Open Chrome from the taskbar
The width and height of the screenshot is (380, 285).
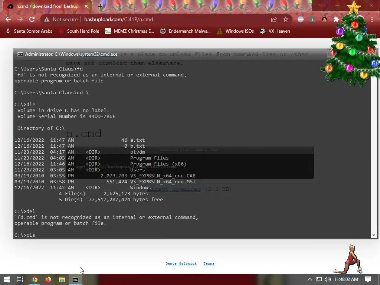[35, 279]
